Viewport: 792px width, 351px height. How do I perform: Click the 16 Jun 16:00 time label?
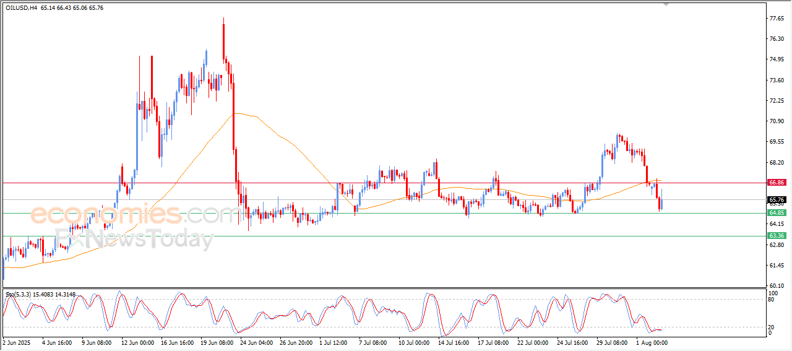point(176,342)
